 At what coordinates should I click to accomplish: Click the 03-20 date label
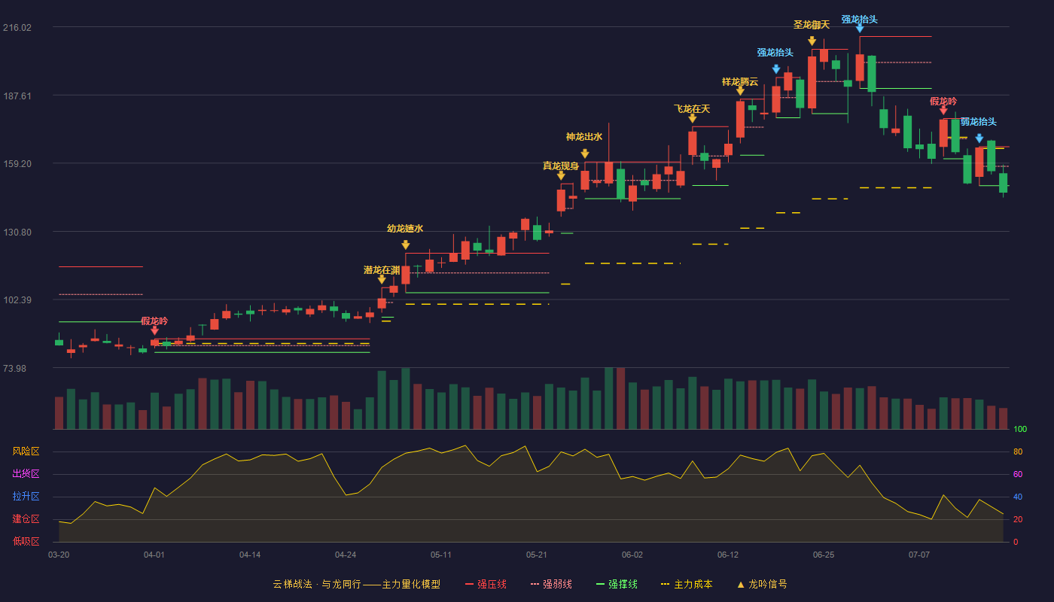tap(59, 555)
